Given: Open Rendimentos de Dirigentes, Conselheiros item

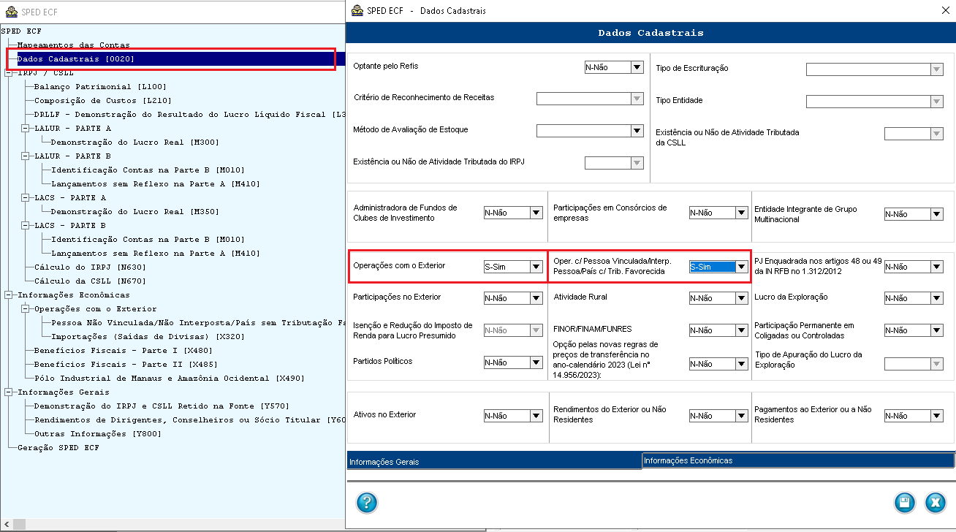Looking at the screenshot, I should pyautogui.click(x=189, y=419).
